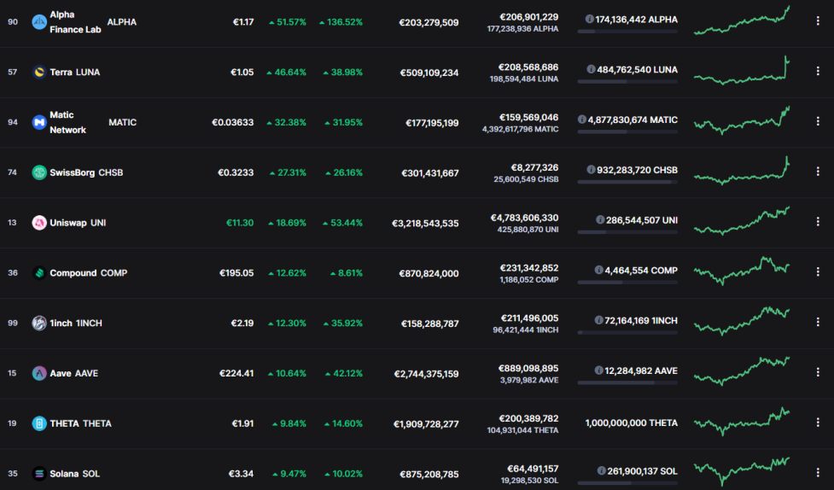Image resolution: width=834 pixels, height=490 pixels.
Task: Open the three-dot menu for Alpha Finance Lab
Action: pyautogui.click(x=818, y=20)
